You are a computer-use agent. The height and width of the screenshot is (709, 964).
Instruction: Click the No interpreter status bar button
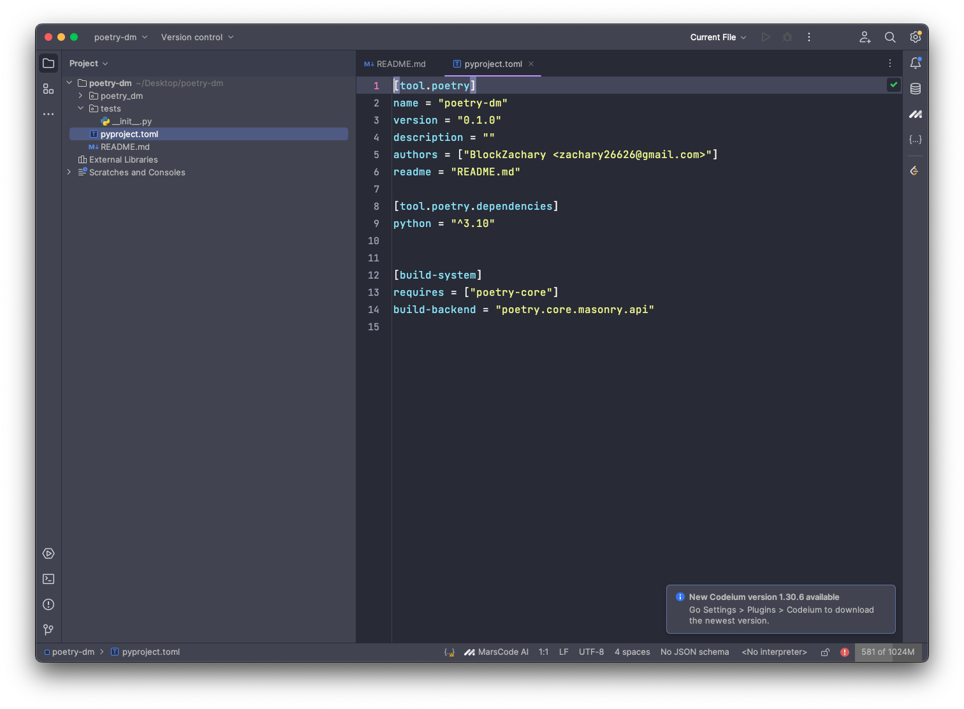point(774,652)
